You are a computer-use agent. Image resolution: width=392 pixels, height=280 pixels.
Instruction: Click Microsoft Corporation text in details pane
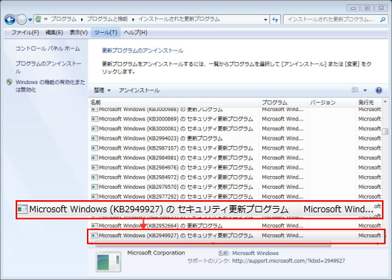pyautogui.click(x=156, y=253)
